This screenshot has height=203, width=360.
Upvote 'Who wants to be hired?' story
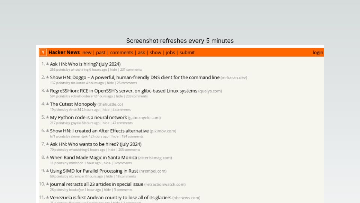pos(48,144)
